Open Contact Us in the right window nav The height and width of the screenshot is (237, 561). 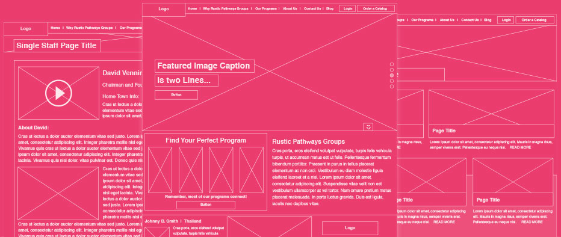point(470,20)
